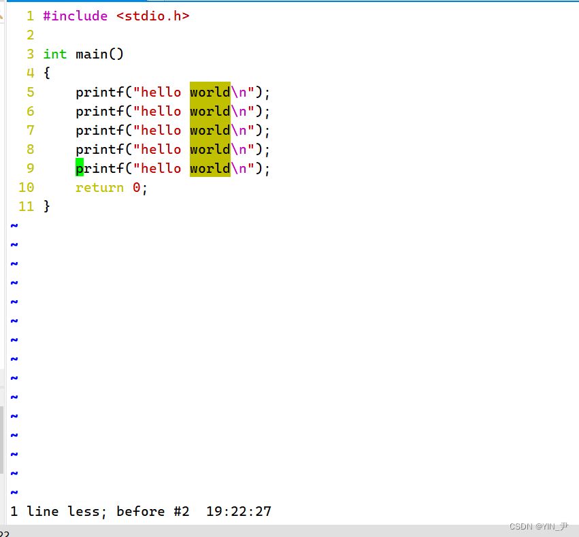579x537 pixels.
Task: Click the #include keyword on line 1
Action: point(75,16)
